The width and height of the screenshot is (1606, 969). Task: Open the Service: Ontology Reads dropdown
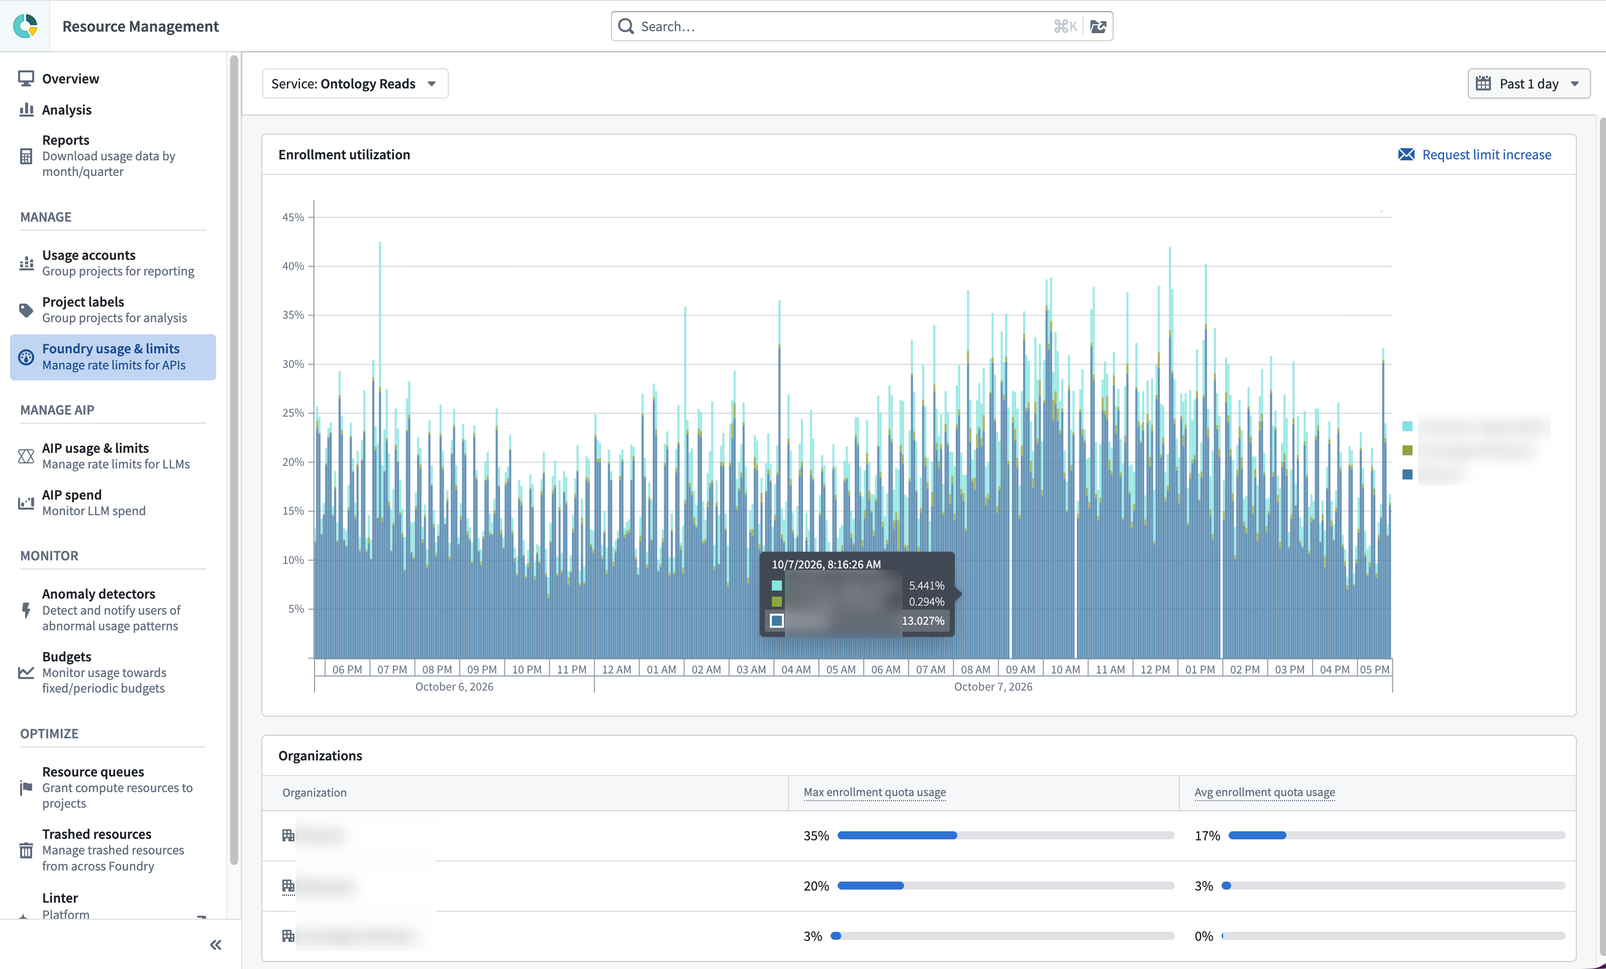pos(355,83)
